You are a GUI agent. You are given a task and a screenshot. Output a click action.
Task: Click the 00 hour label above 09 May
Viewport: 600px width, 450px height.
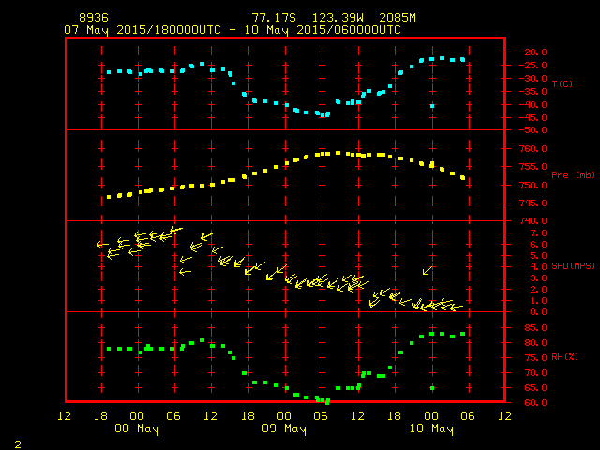284,416
